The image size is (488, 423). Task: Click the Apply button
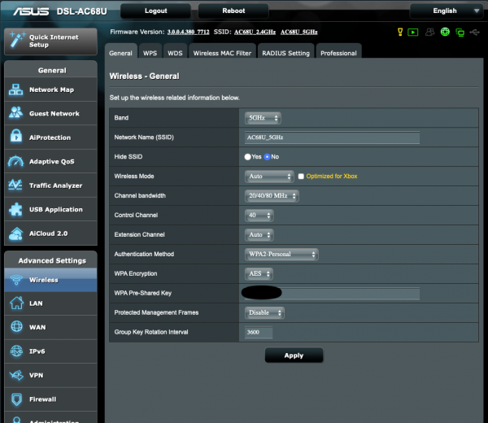294,355
